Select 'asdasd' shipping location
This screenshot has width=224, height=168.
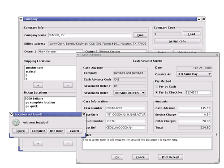[30, 71]
